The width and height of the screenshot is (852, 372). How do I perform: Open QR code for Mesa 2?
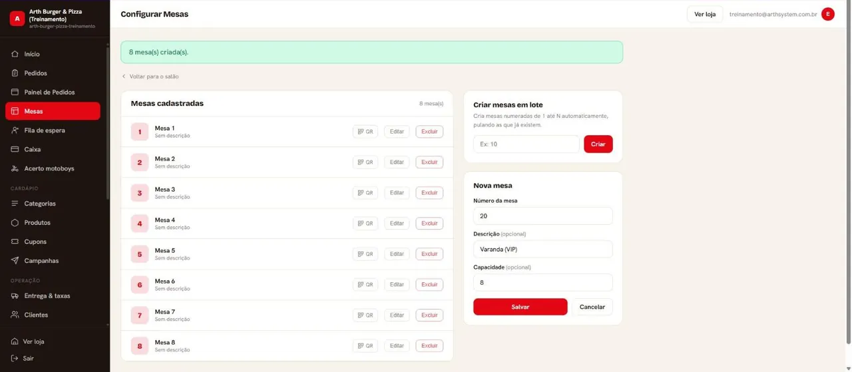click(365, 162)
